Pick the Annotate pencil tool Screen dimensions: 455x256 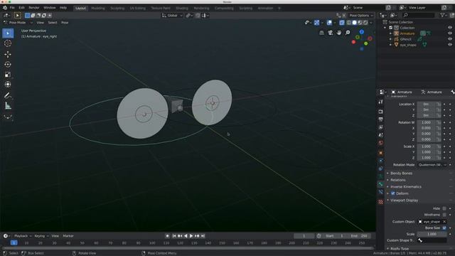click(x=8, y=95)
